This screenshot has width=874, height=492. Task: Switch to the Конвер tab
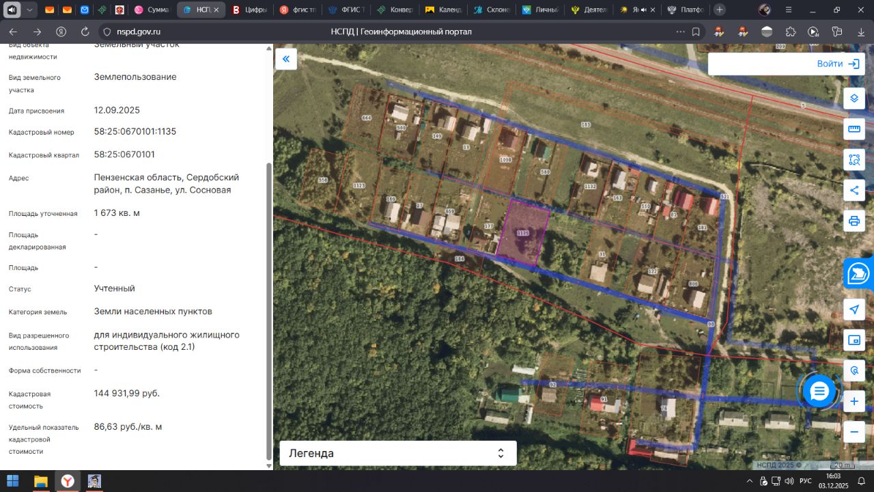click(x=396, y=10)
